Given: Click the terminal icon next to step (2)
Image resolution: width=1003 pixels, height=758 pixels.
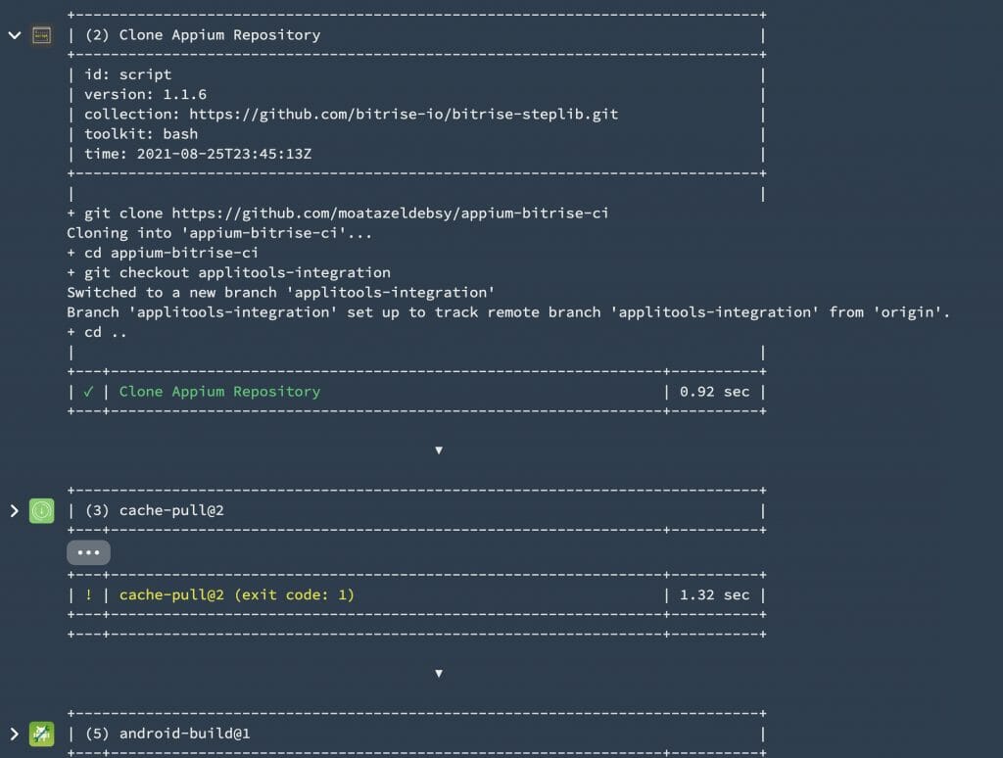Looking at the screenshot, I should (x=40, y=34).
